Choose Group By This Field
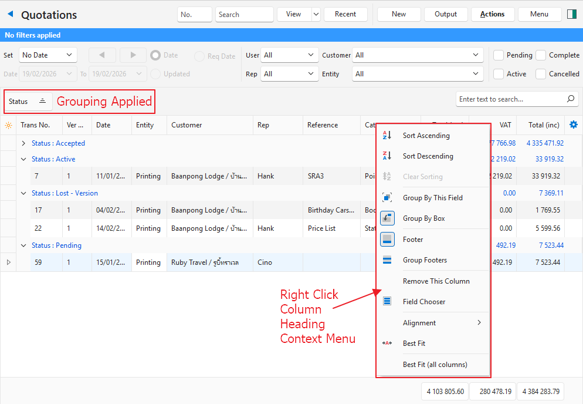Image resolution: width=583 pixels, height=404 pixels. pos(432,198)
